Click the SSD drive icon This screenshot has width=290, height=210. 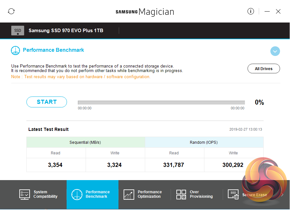pyautogui.click(x=18, y=31)
